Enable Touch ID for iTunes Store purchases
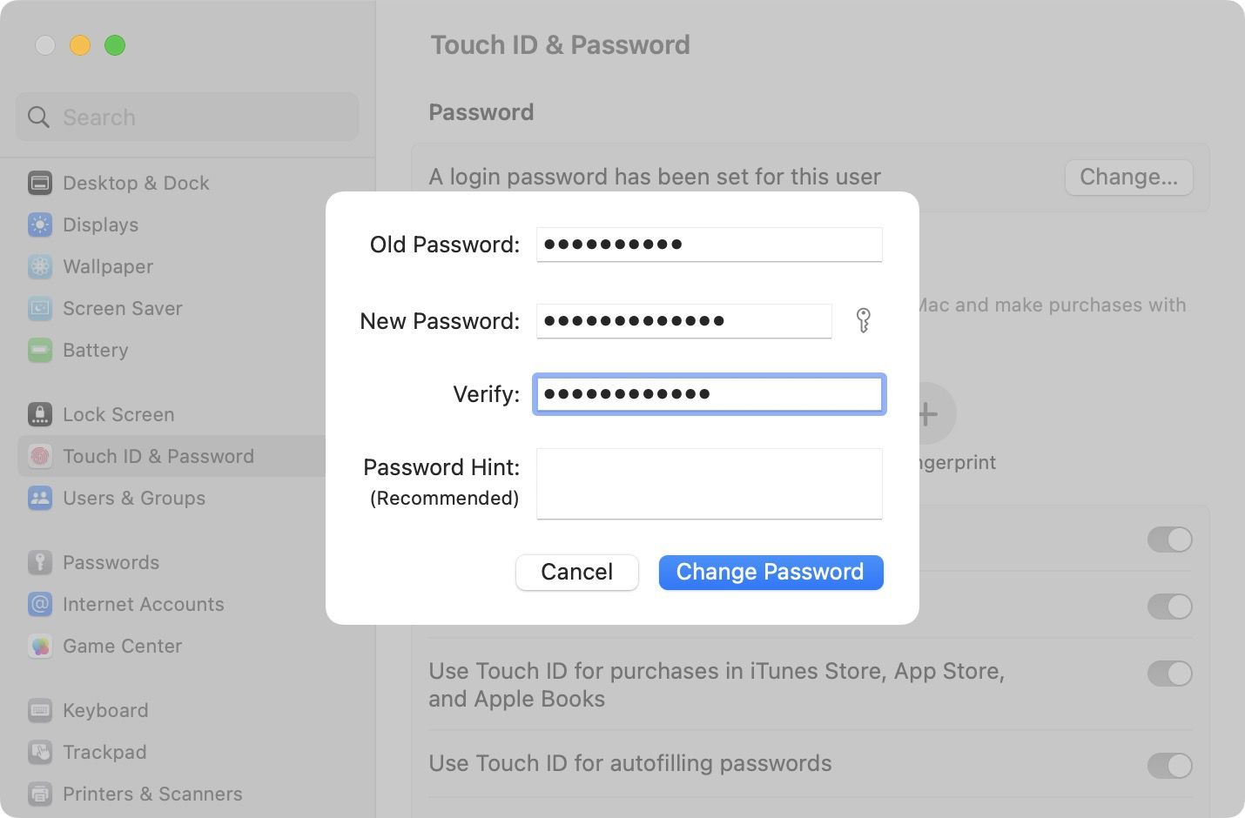The width and height of the screenshot is (1245, 818). click(1170, 673)
